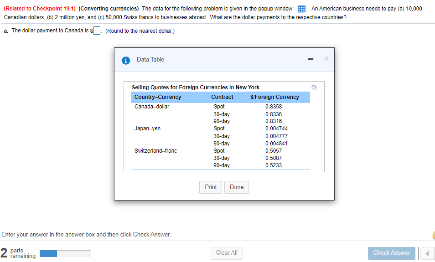Click the copy table icon beside table title
The width and height of the screenshot is (435, 262).
pyautogui.click(x=314, y=87)
